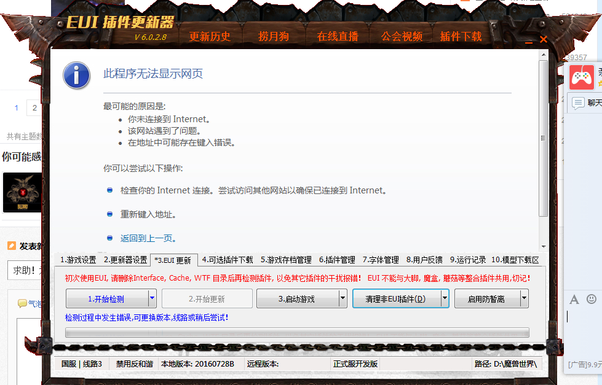Click the 启用防暂离 button
The width and height of the screenshot is (602, 385).
tap(487, 298)
